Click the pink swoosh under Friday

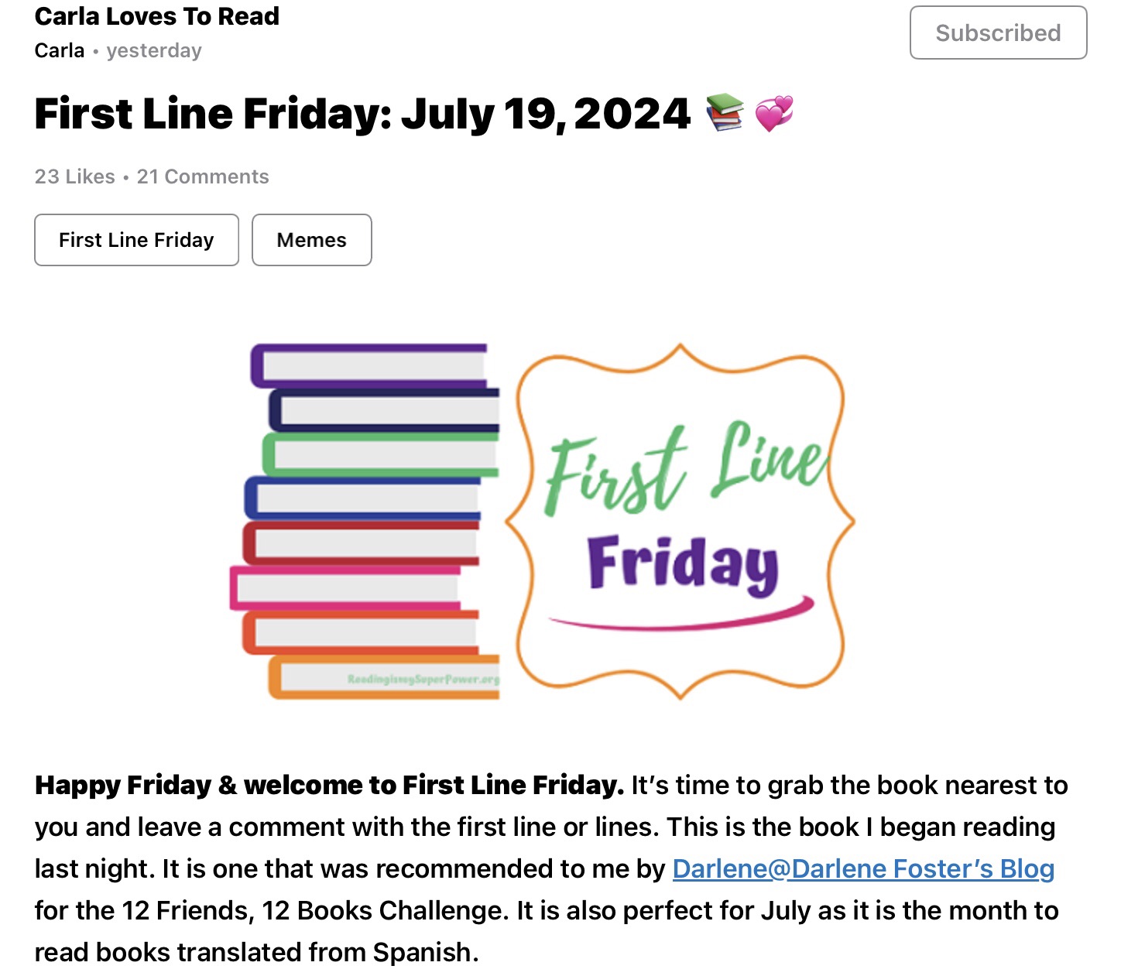pyautogui.click(x=681, y=618)
